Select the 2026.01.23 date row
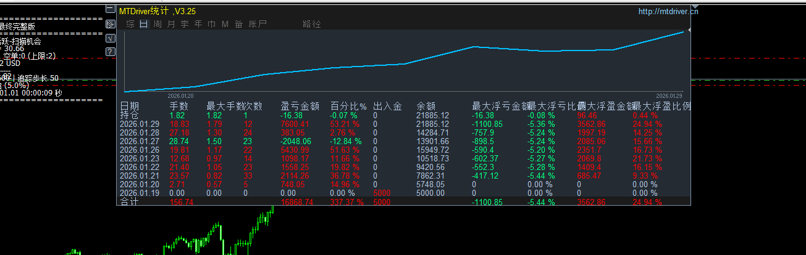 point(140,158)
